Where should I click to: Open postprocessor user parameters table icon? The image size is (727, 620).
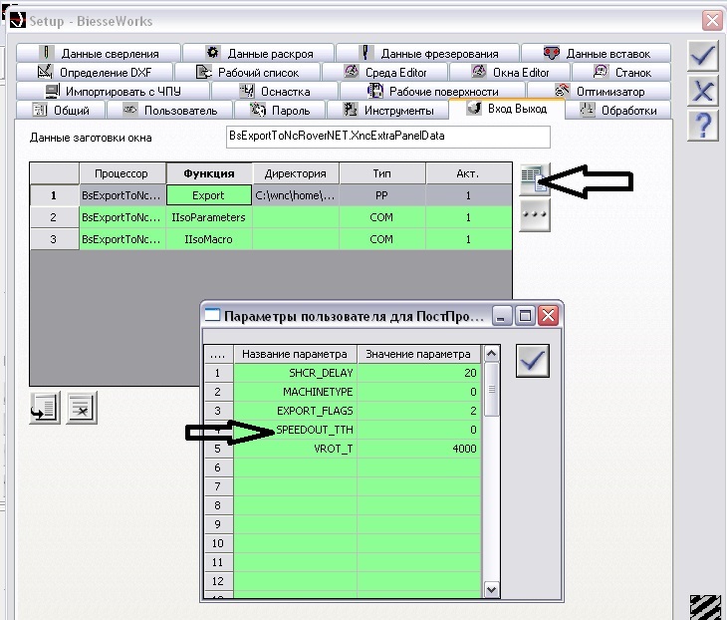pyautogui.click(x=535, y=179)
